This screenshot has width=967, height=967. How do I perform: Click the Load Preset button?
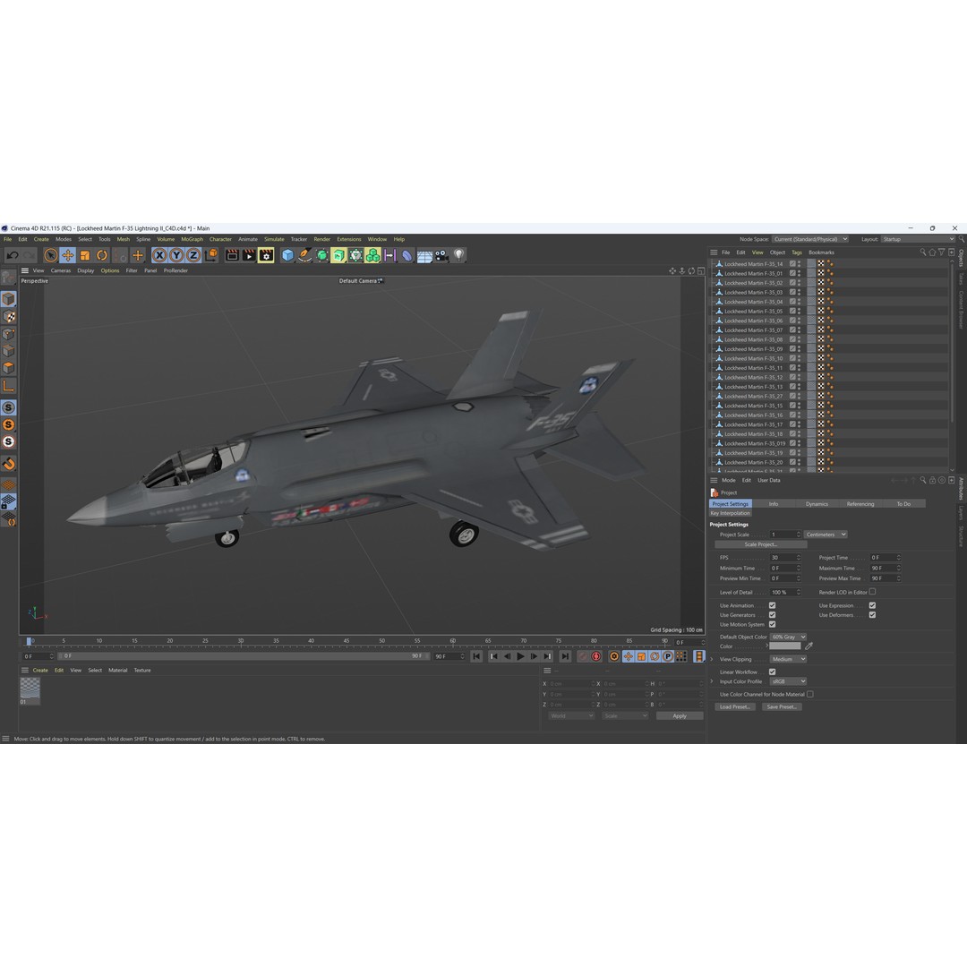click(734, 706)
